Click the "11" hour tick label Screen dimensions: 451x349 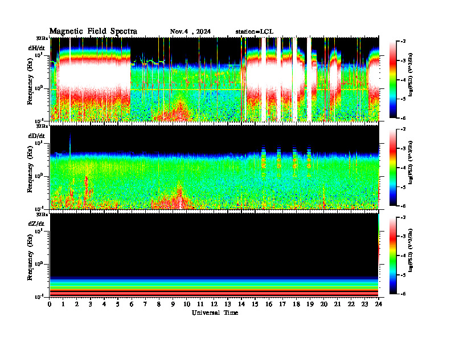click(200, 304)
